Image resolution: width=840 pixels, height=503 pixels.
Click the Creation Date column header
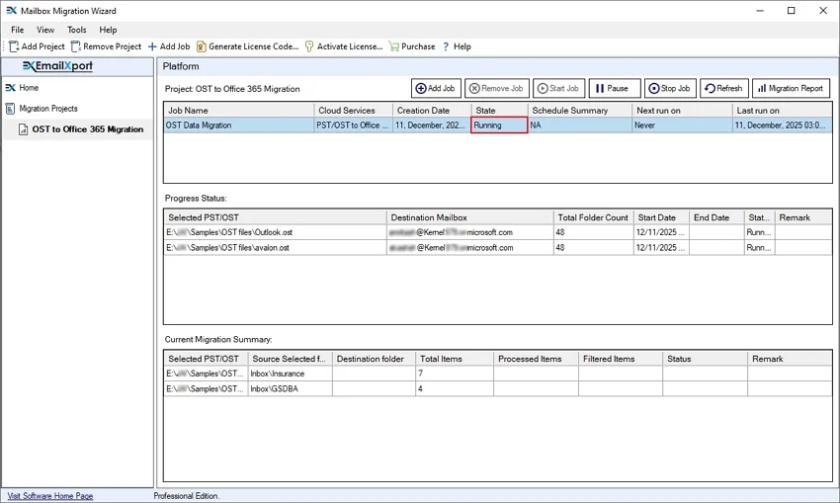point(432,111)
